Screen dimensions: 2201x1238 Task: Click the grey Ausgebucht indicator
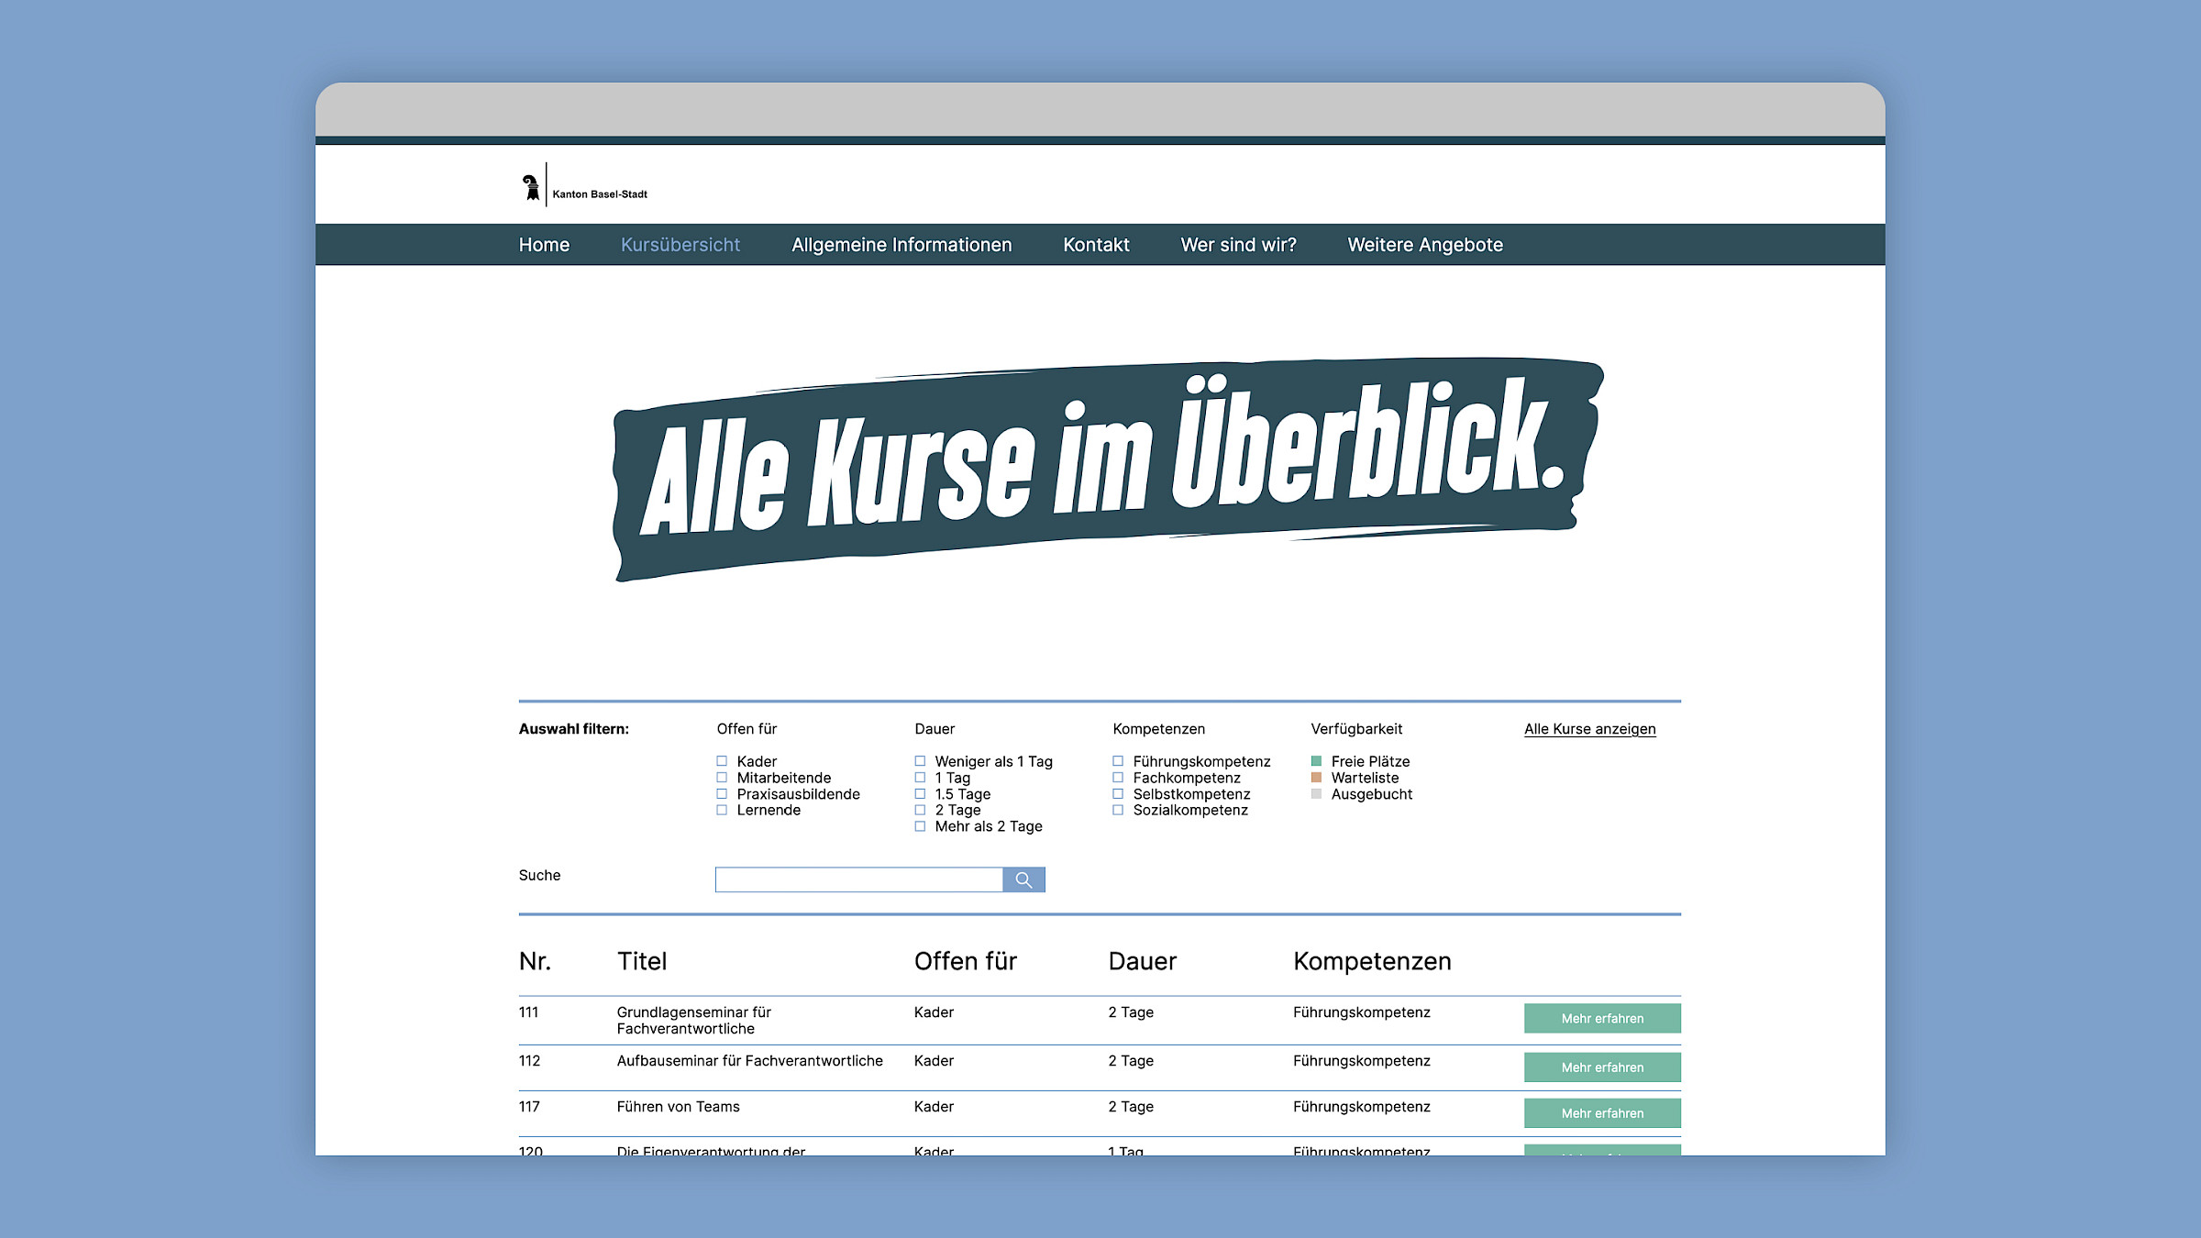click(x=1316, y=794)
